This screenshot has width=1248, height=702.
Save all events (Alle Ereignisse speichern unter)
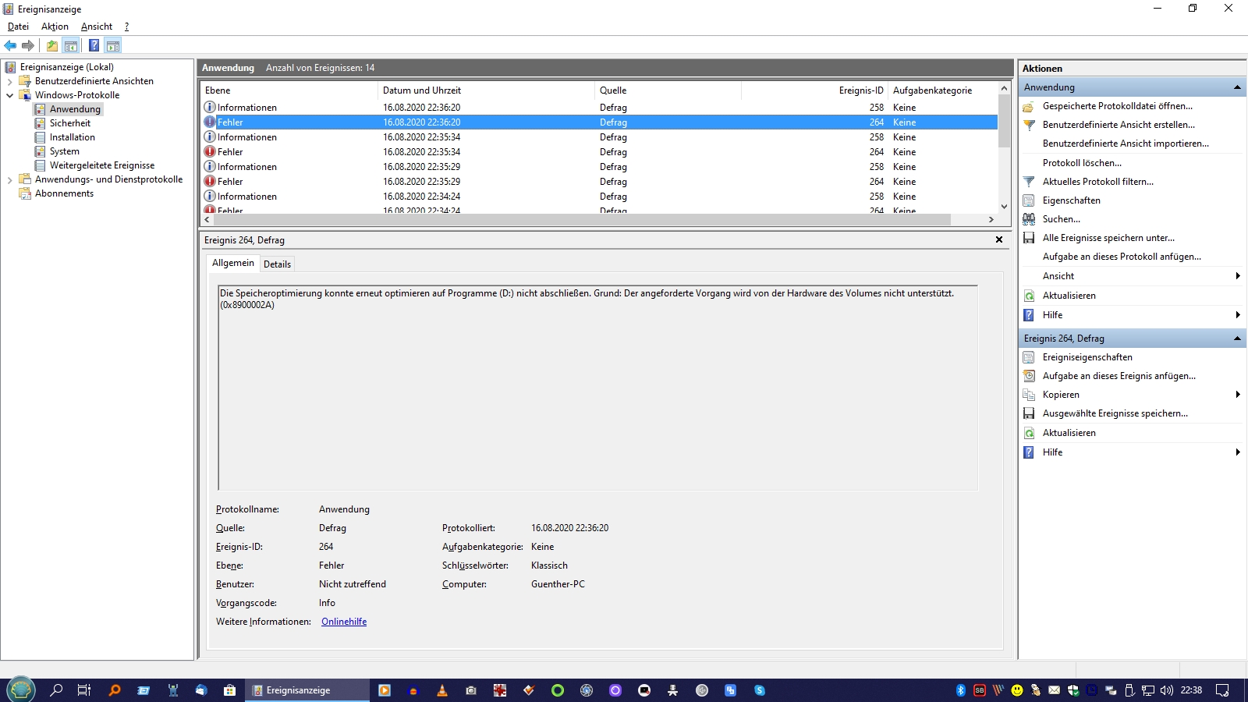1108,238
